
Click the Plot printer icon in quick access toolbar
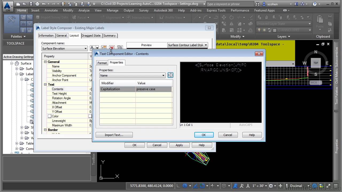coord(37,4)
